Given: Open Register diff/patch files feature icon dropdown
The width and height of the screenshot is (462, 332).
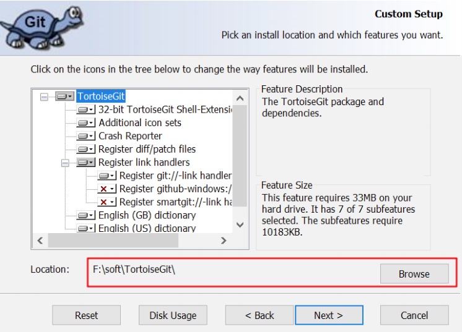Looking at the screenshot, I should click(85, 149).
